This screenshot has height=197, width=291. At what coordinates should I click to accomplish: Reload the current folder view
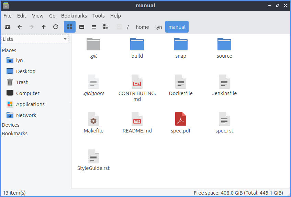click(56, 27)
